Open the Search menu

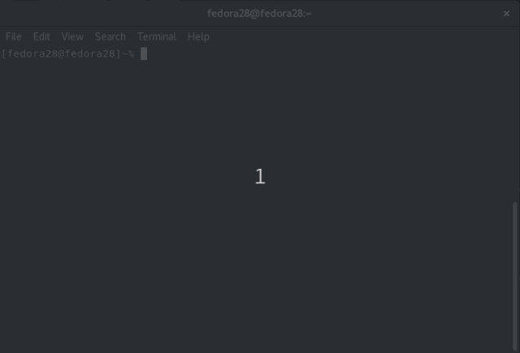tap(110, 37)
